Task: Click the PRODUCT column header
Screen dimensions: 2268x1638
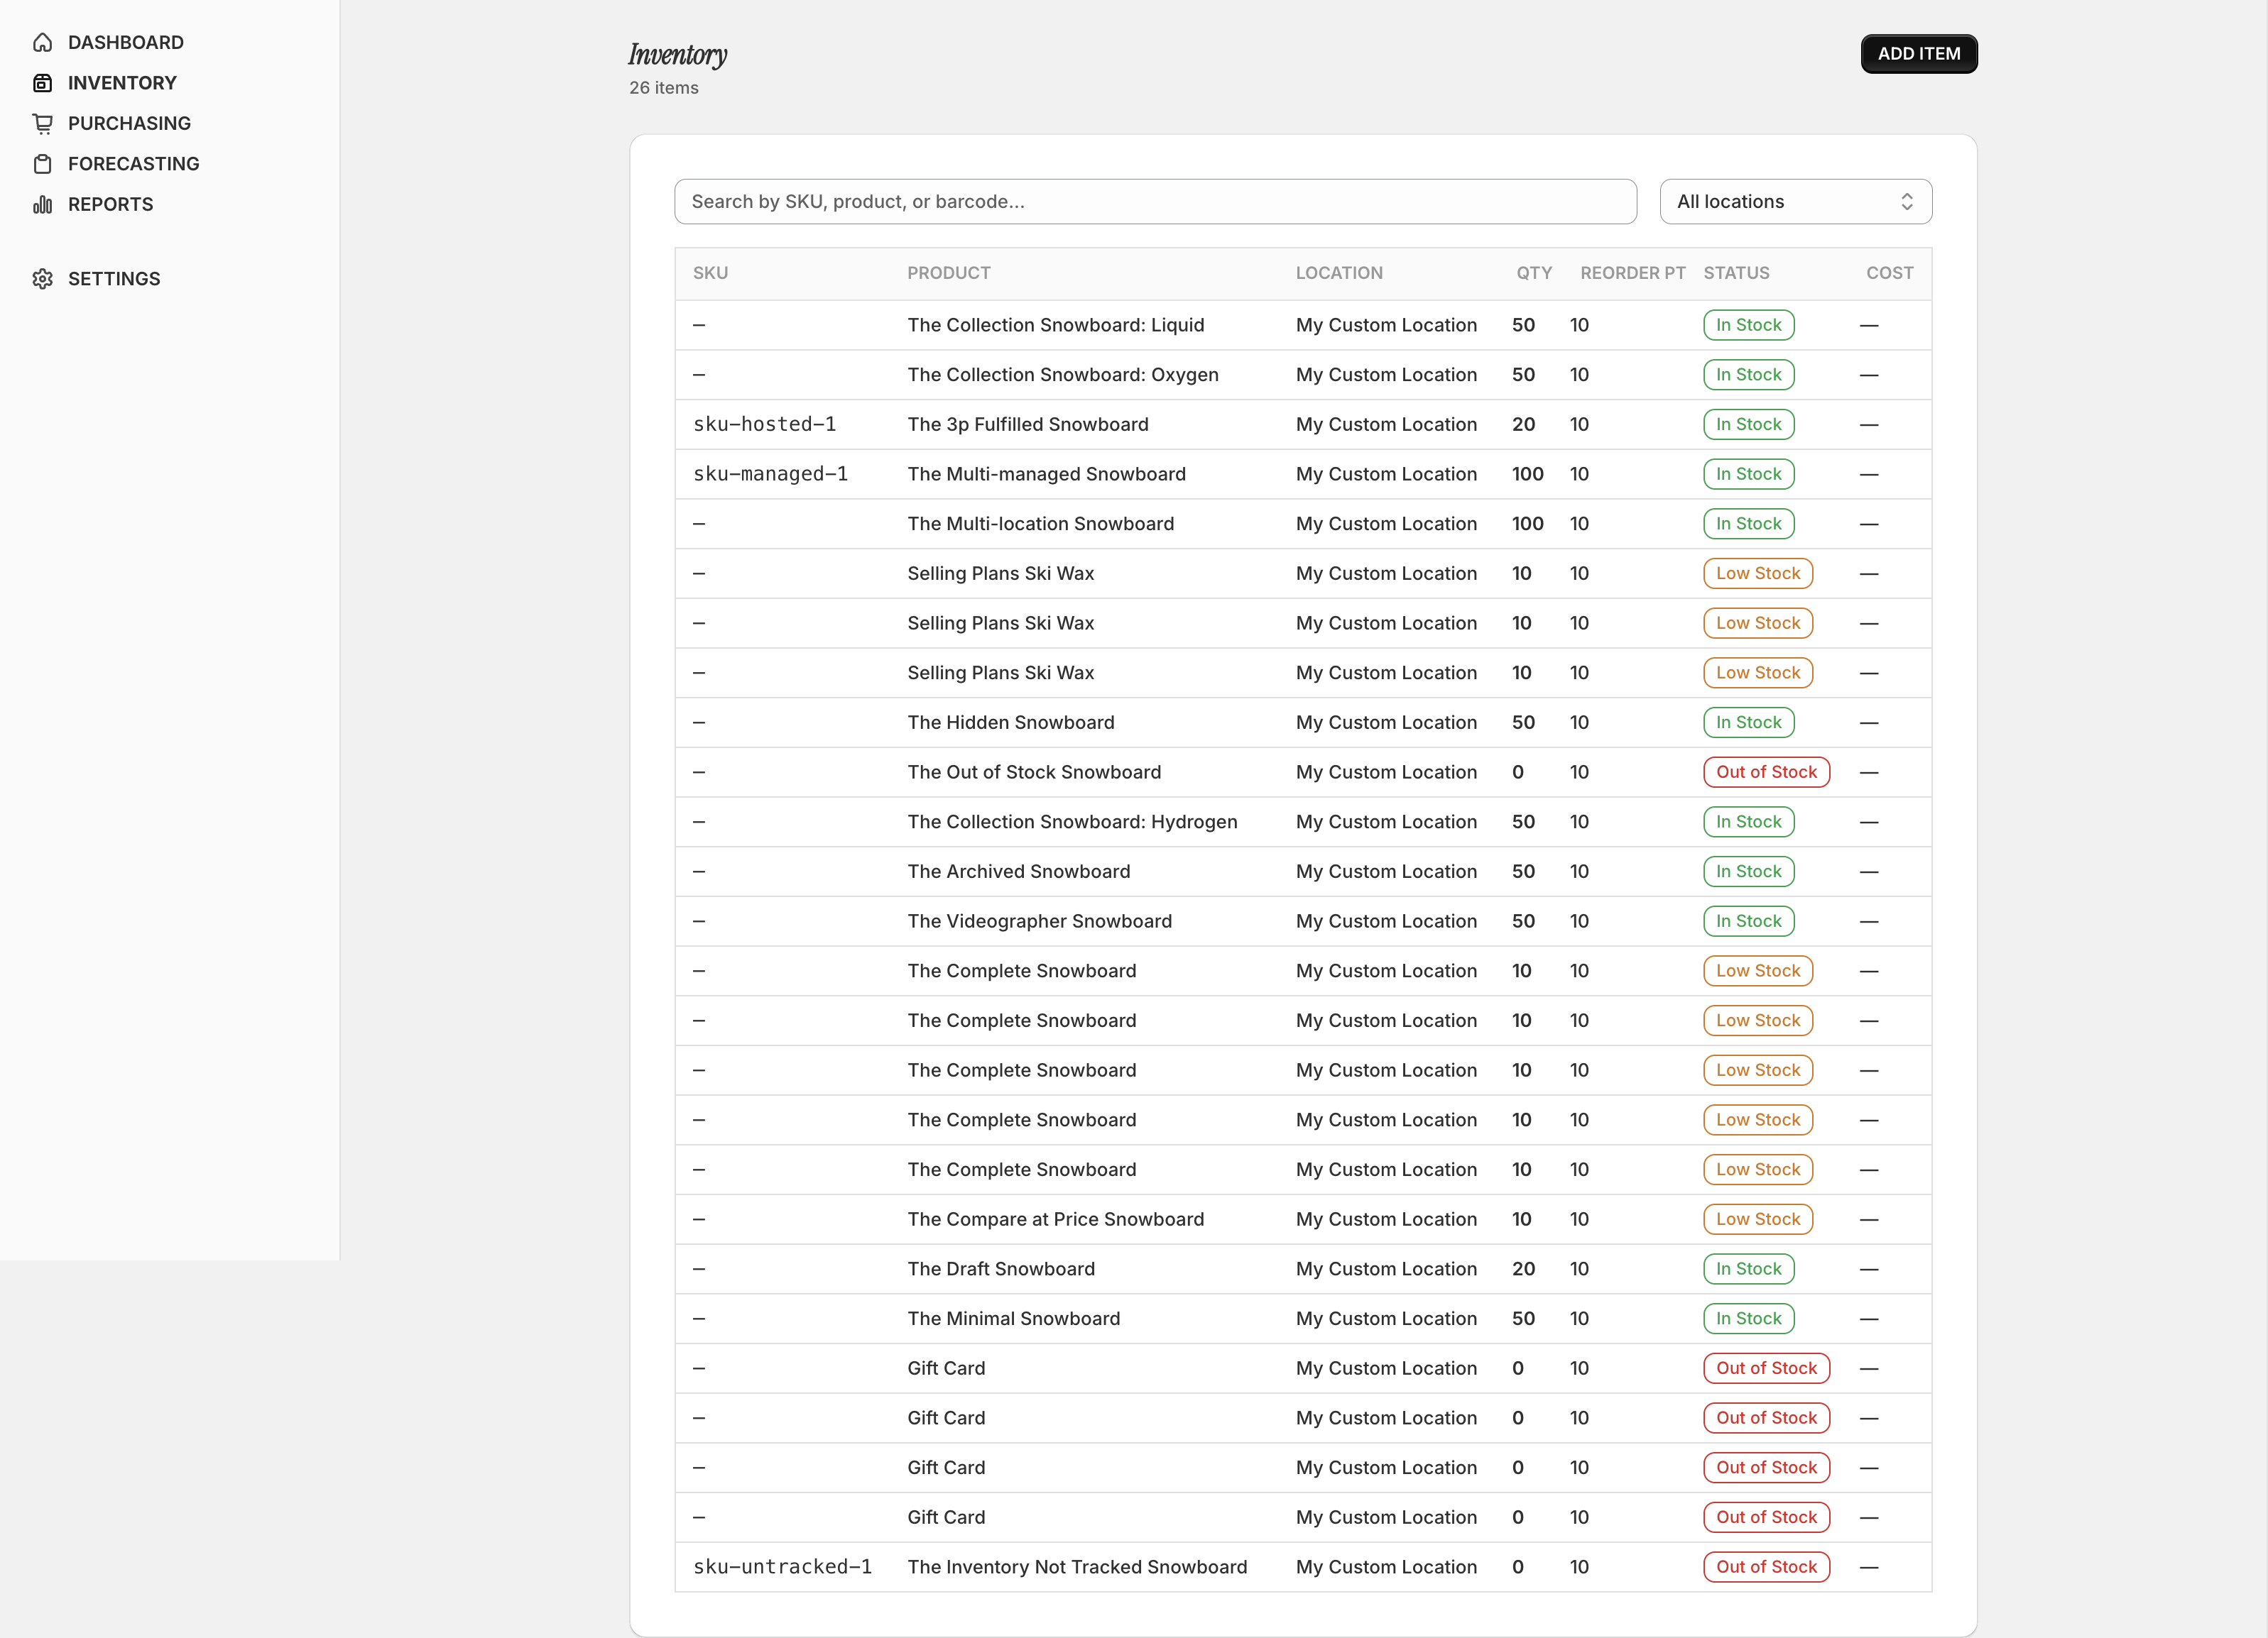Action: (x=948, y=273)
